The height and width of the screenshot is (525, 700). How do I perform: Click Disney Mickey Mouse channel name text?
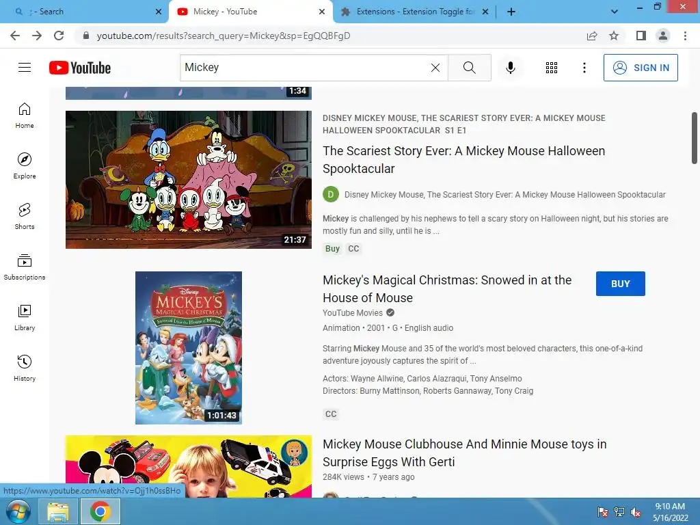click(505, 195)
